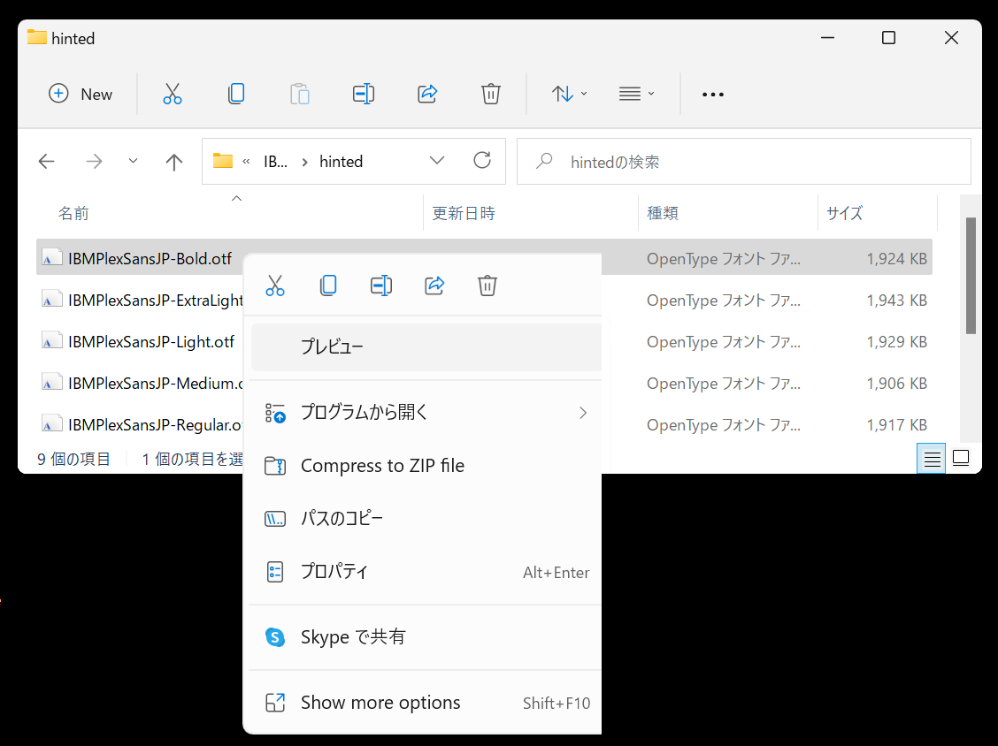
Task: Open プロパティ from context menu
Action: coord(426,572)
